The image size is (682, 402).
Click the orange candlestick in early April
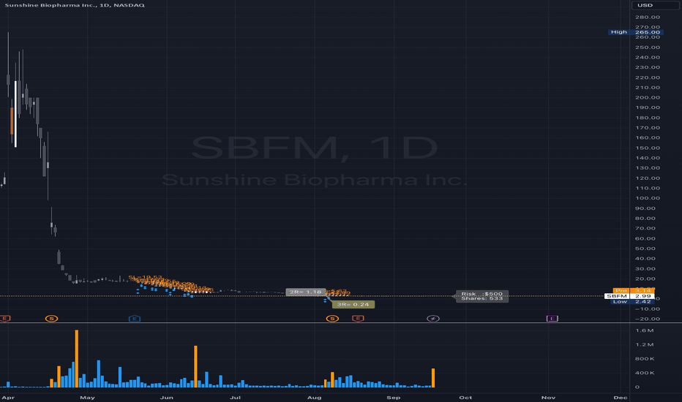[12, 121]
